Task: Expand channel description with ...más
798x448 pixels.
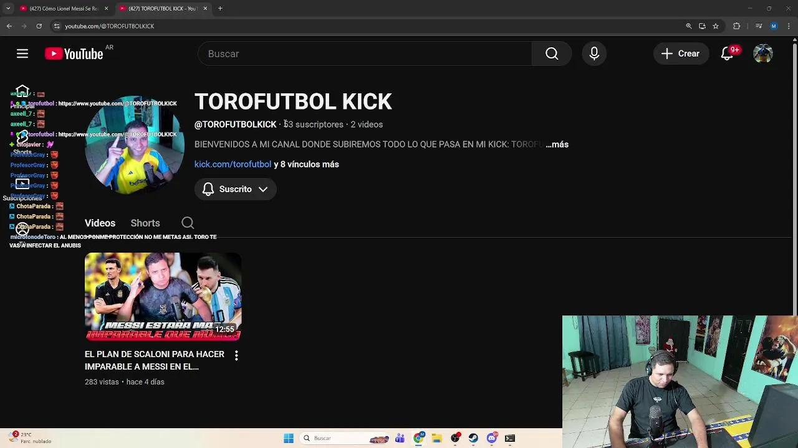Action: click(557, 144)
